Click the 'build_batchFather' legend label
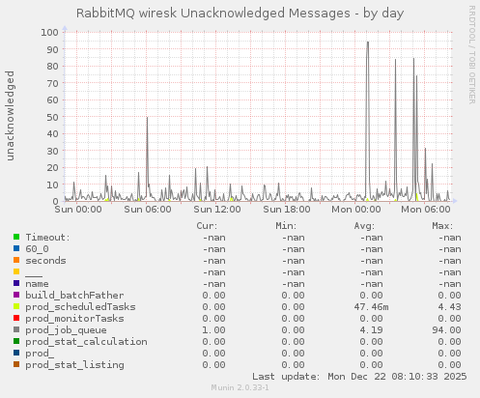This screenshot has width=480, height=398. [74, 296]
